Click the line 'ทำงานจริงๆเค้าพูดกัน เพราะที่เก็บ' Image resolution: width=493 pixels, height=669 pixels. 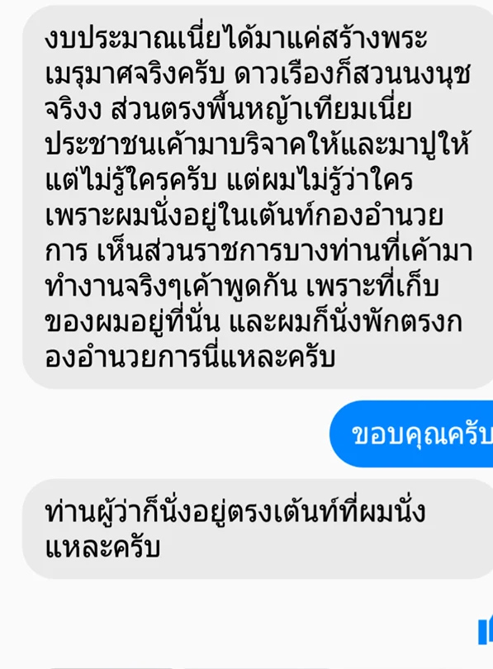tap(242, 287)
